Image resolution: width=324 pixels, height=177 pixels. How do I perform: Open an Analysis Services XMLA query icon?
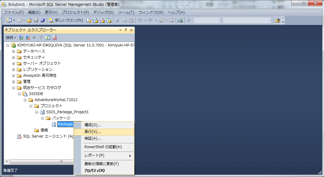(109, 20)
